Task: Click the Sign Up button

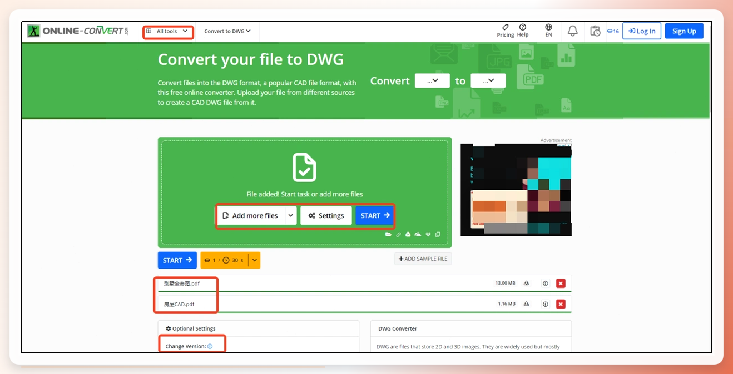Action: 684,31
